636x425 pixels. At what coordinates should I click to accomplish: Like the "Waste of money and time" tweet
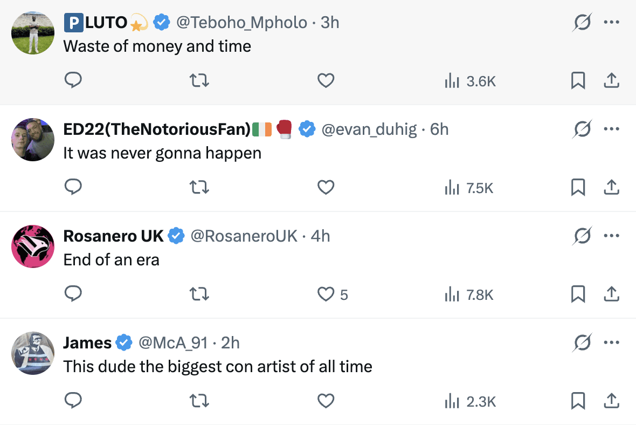click(326, 81)
